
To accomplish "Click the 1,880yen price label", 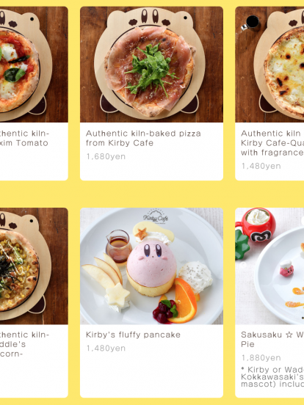I will click(261, 358).
